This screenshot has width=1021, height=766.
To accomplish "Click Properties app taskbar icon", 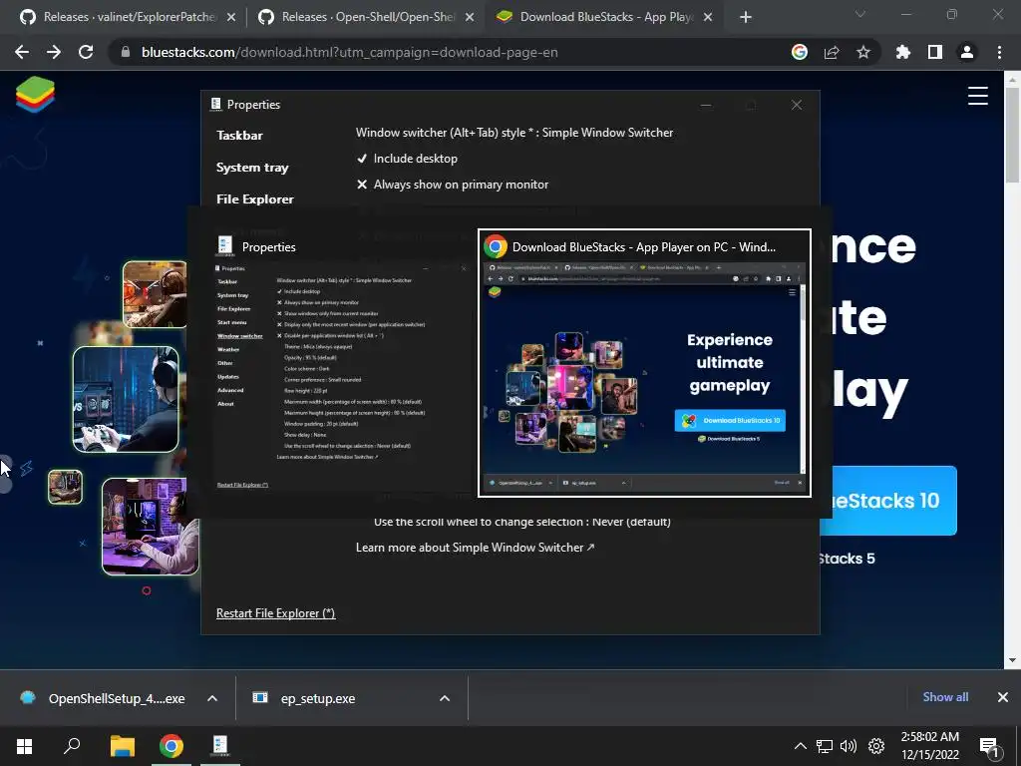I will pos(220,746).
